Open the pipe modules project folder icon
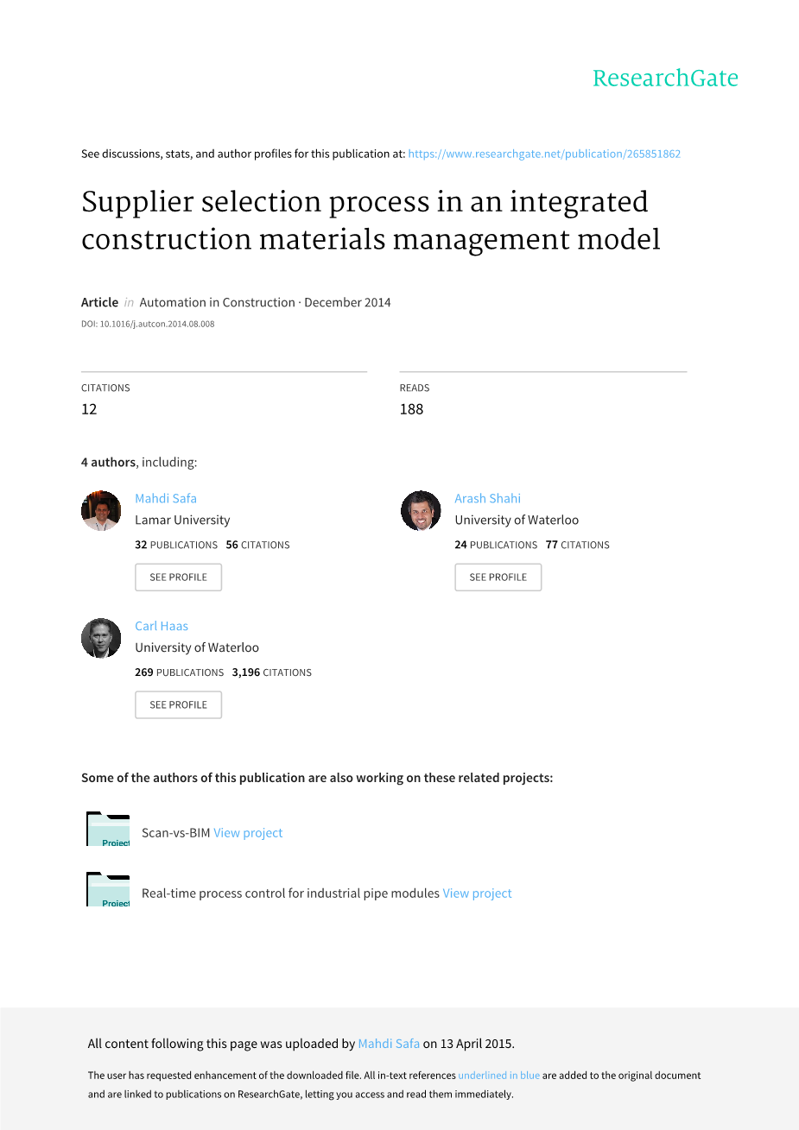The image size is (799, 1130). [108, 890]
